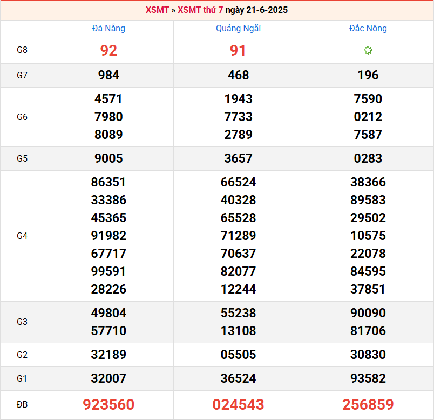This screenshot has height=420, width=434.
Task: Open the XSMT thứ 7 link
Action: (x=200, y=10)
